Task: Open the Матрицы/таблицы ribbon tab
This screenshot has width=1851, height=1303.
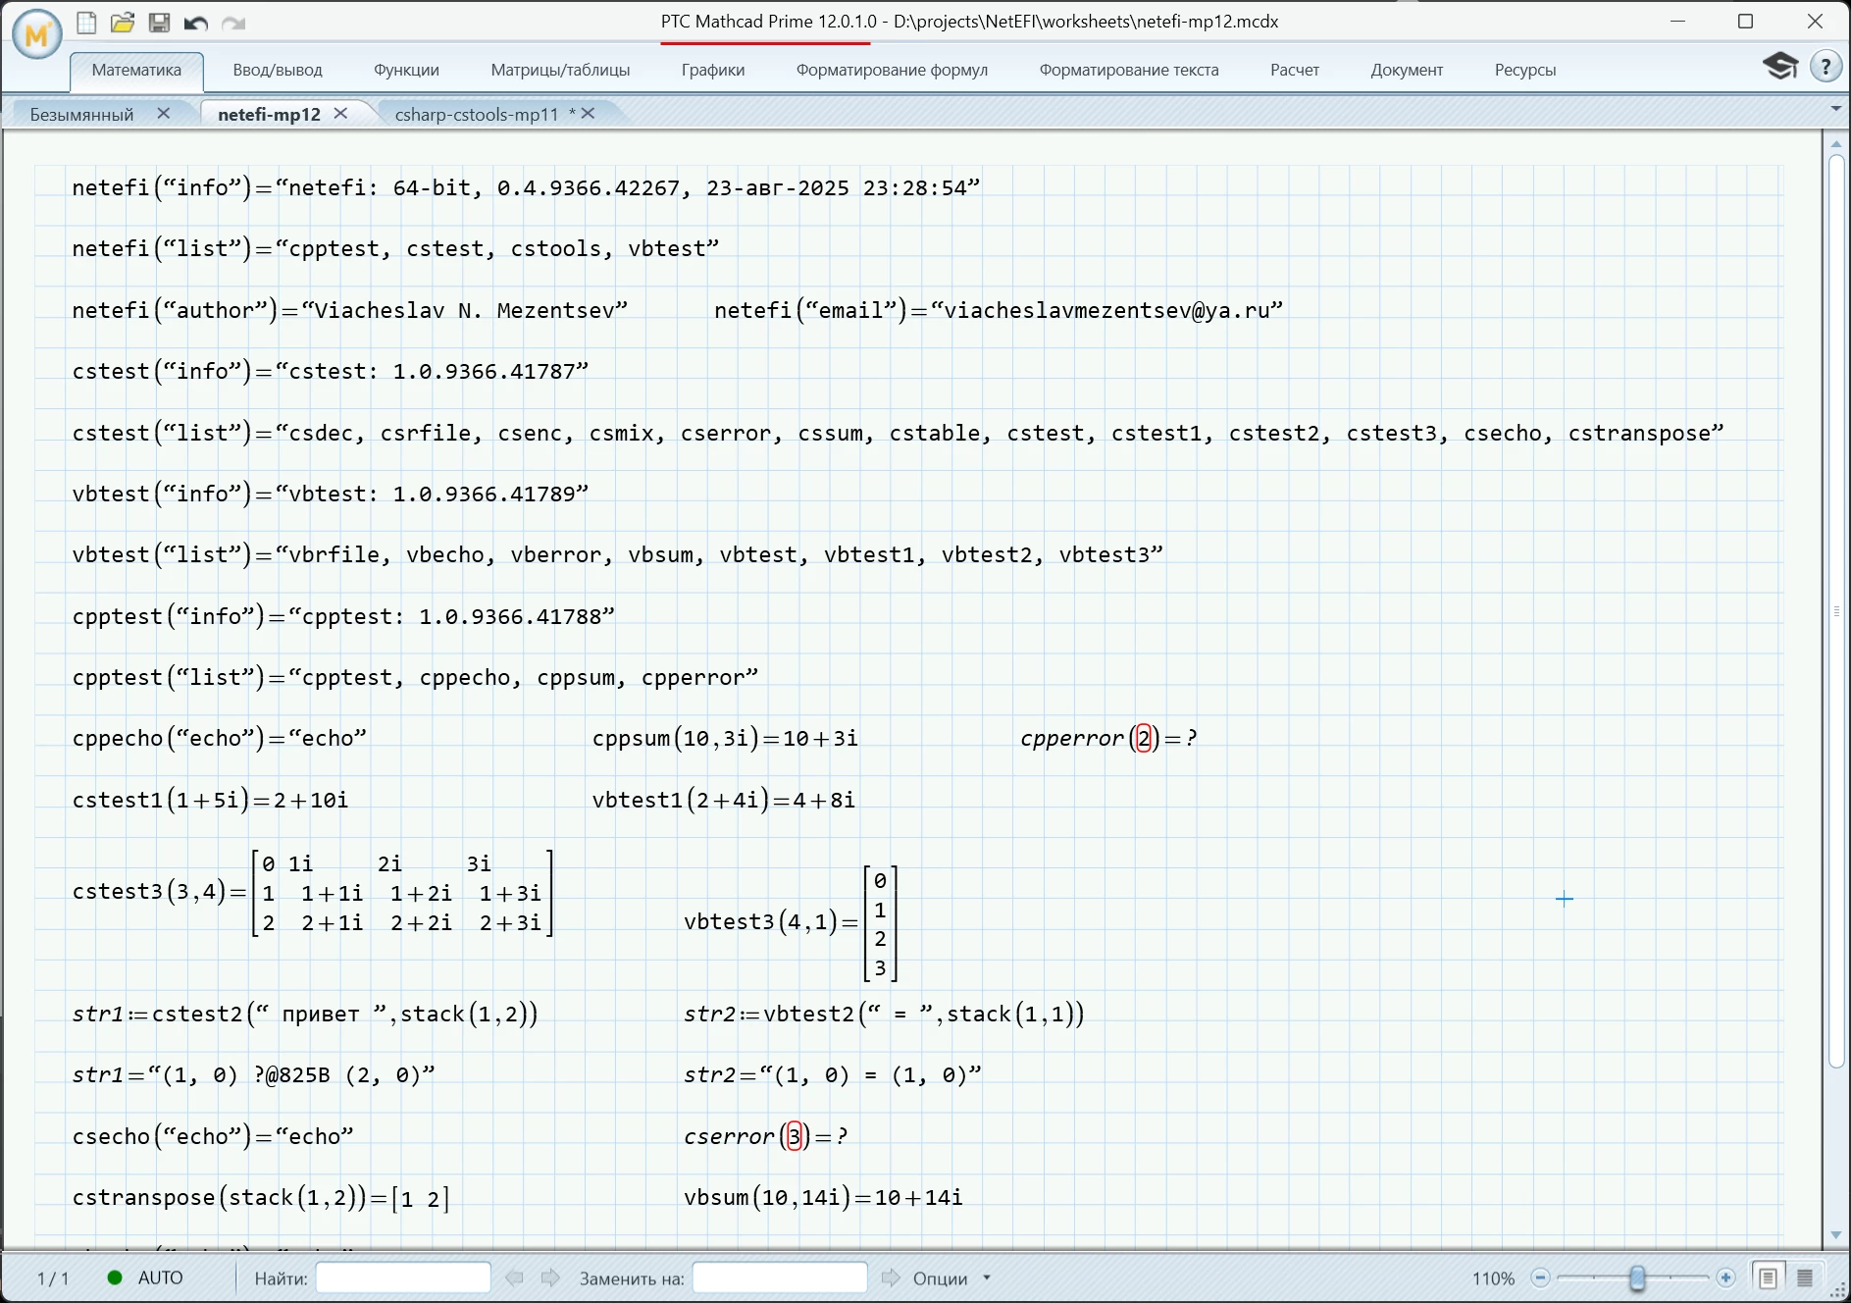Action: (560, 70)
